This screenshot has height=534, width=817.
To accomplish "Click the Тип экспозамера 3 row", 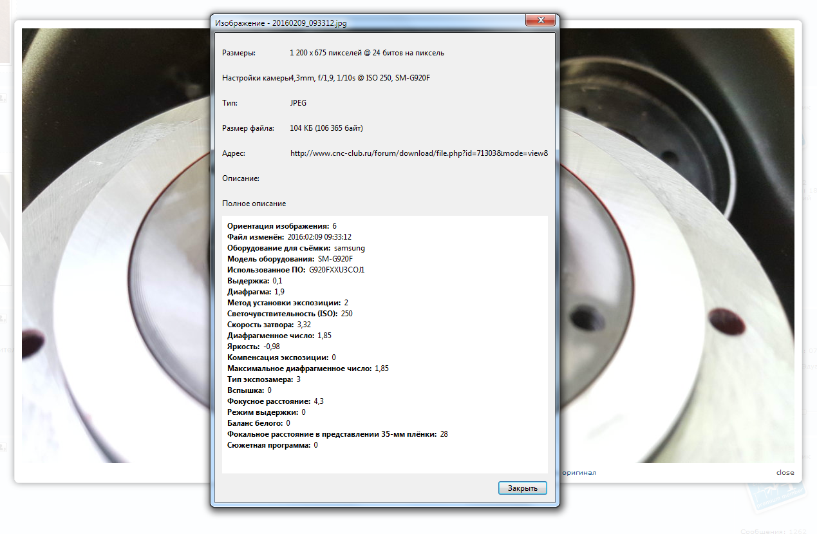I will tap(264, 379).
